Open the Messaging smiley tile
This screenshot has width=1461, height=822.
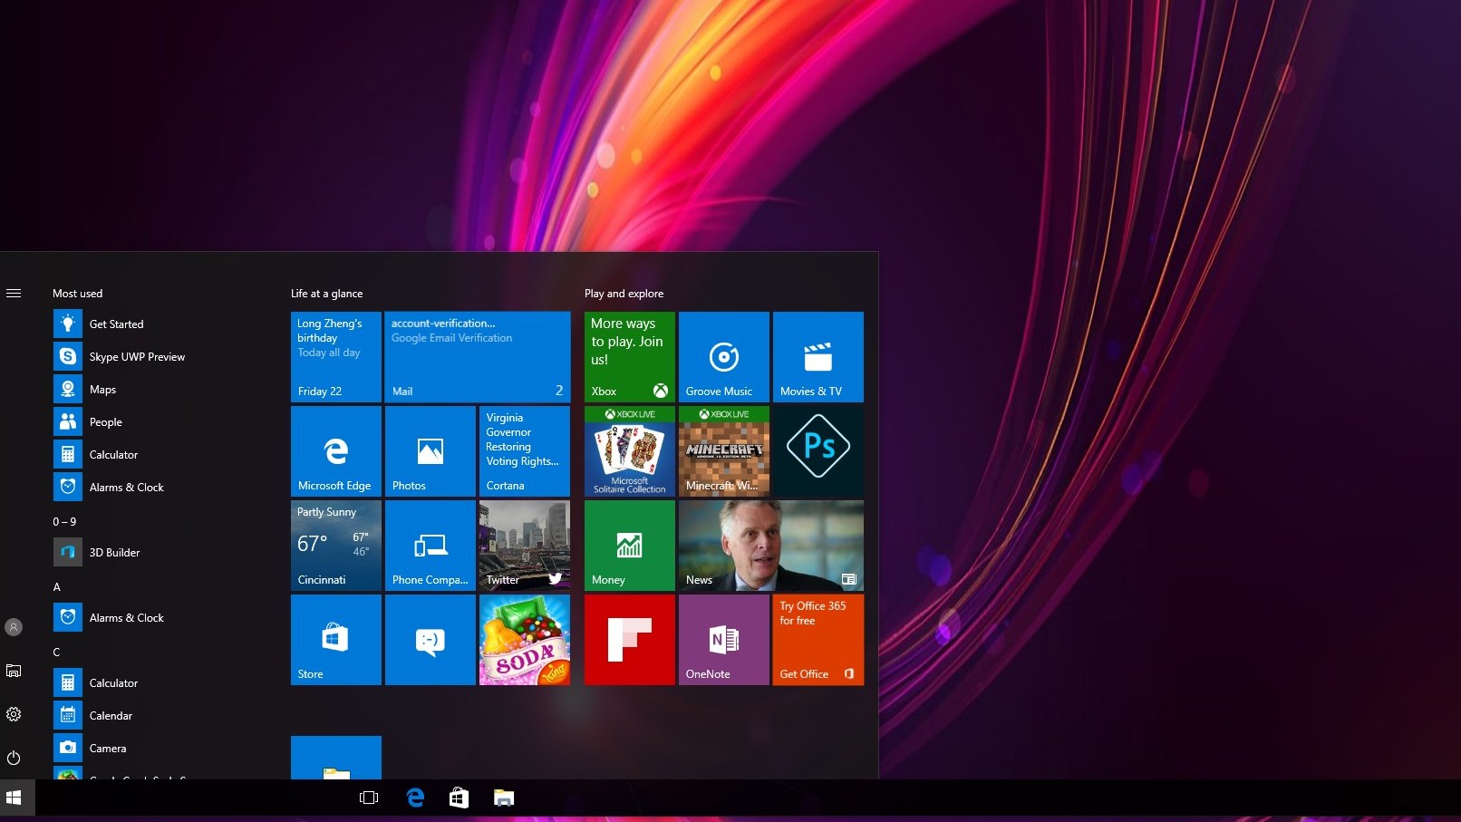point(431,640)
